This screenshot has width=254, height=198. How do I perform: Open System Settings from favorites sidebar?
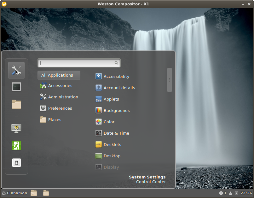coord(16,70)
